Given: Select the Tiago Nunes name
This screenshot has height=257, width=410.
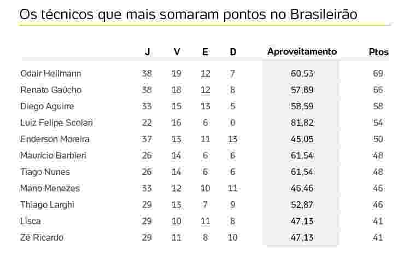Looking at the screenshot, I should point(45,172).
